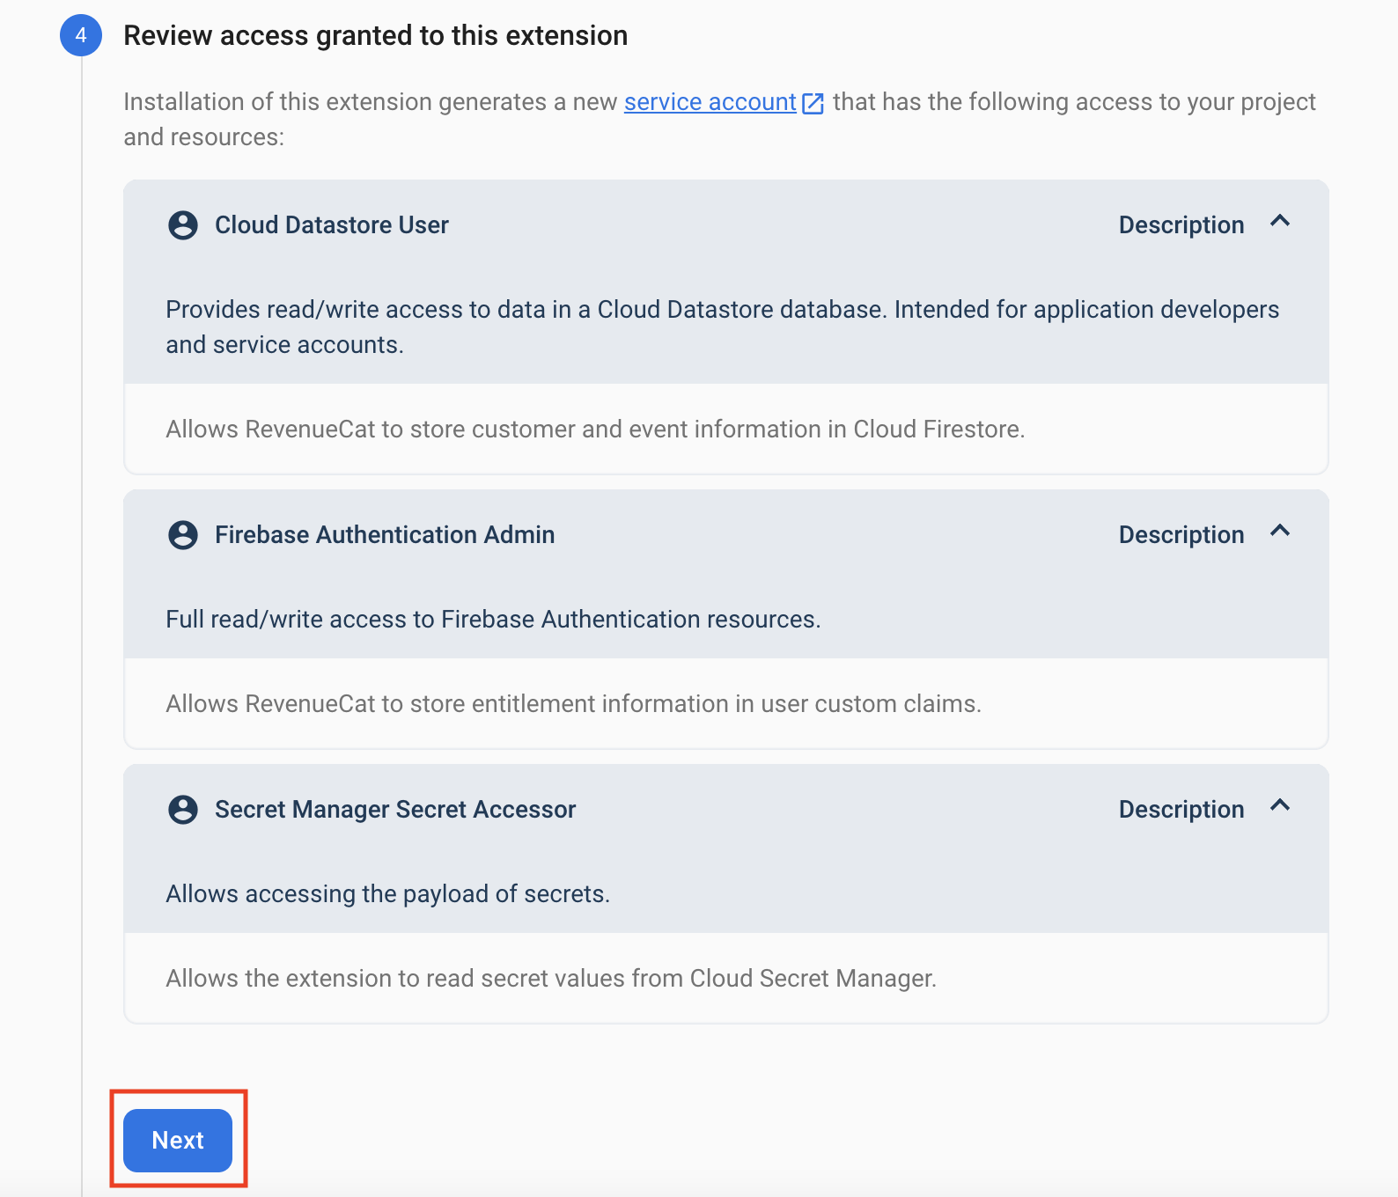Image resolution: width=1398 pixels, height=1197 pixels.
Task: Click the Secret Manager Secret Accessor account icon
Action: coord(183,810)
